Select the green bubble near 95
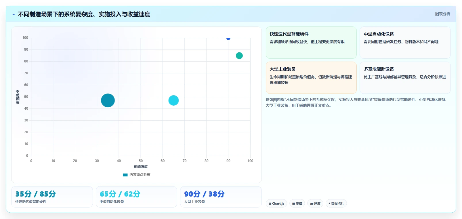The image size is (462, 219). pyautogui.click(x=239, y=56)
